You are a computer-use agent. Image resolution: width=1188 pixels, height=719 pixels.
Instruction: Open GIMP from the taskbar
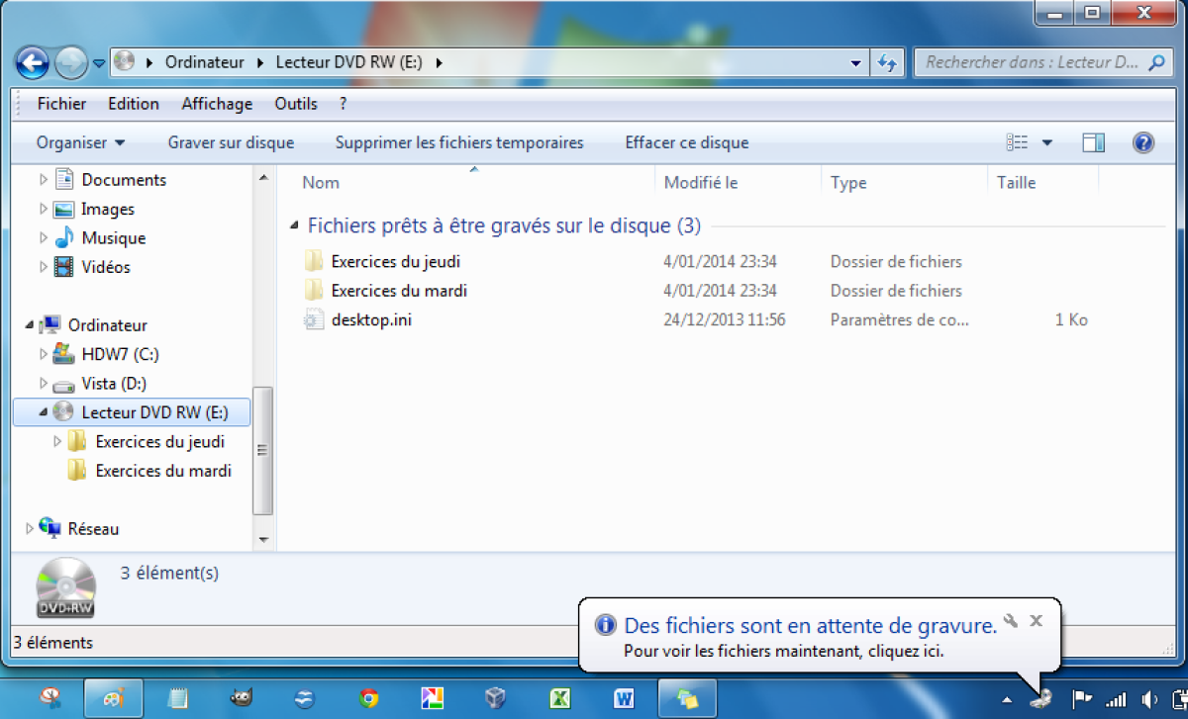[x=241, y=698]
